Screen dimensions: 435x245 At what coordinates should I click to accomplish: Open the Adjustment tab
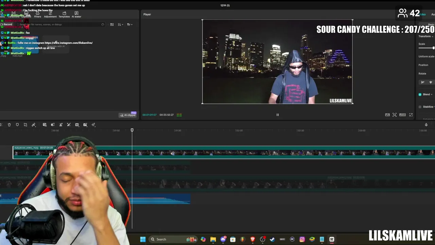click(x=50, y=15)
